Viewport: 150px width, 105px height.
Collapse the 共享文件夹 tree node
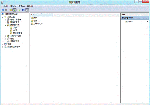(x=5, y=25)
